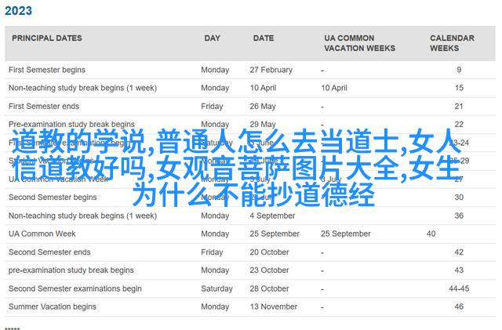This screenshot has width=502, height=330.
Task: Click calendar week value 46
Action: click(x=459, y=306)
